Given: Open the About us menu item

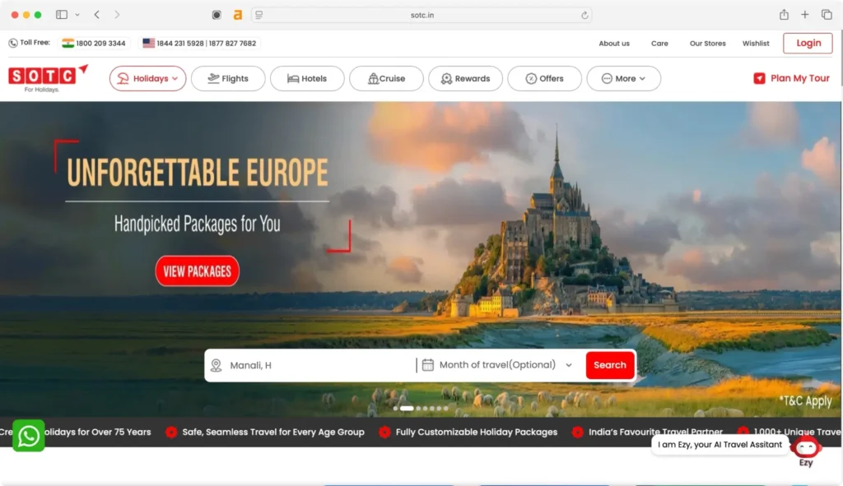Looking at the screenshot, I should (x=613, y=43).
